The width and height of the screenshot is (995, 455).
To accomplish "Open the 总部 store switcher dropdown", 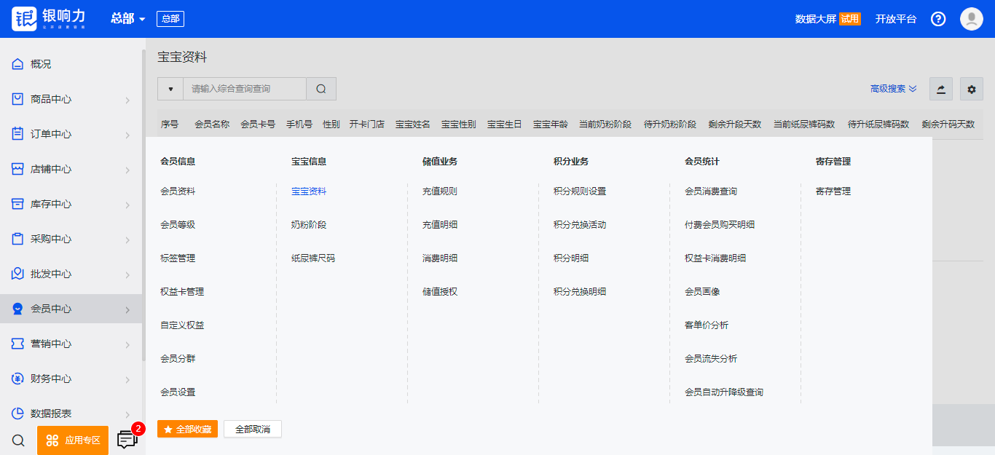I will tap(128, 19).
